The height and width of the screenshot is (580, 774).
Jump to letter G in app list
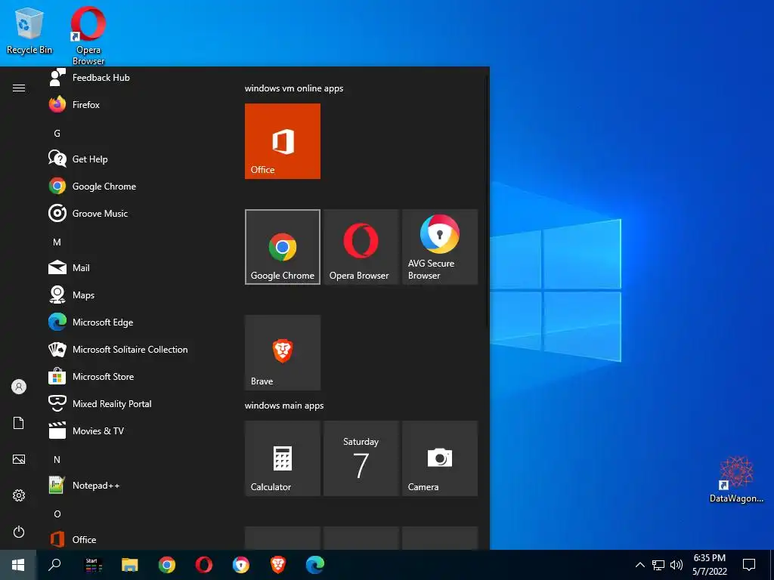pyautogui.click(x=57, y=133)
